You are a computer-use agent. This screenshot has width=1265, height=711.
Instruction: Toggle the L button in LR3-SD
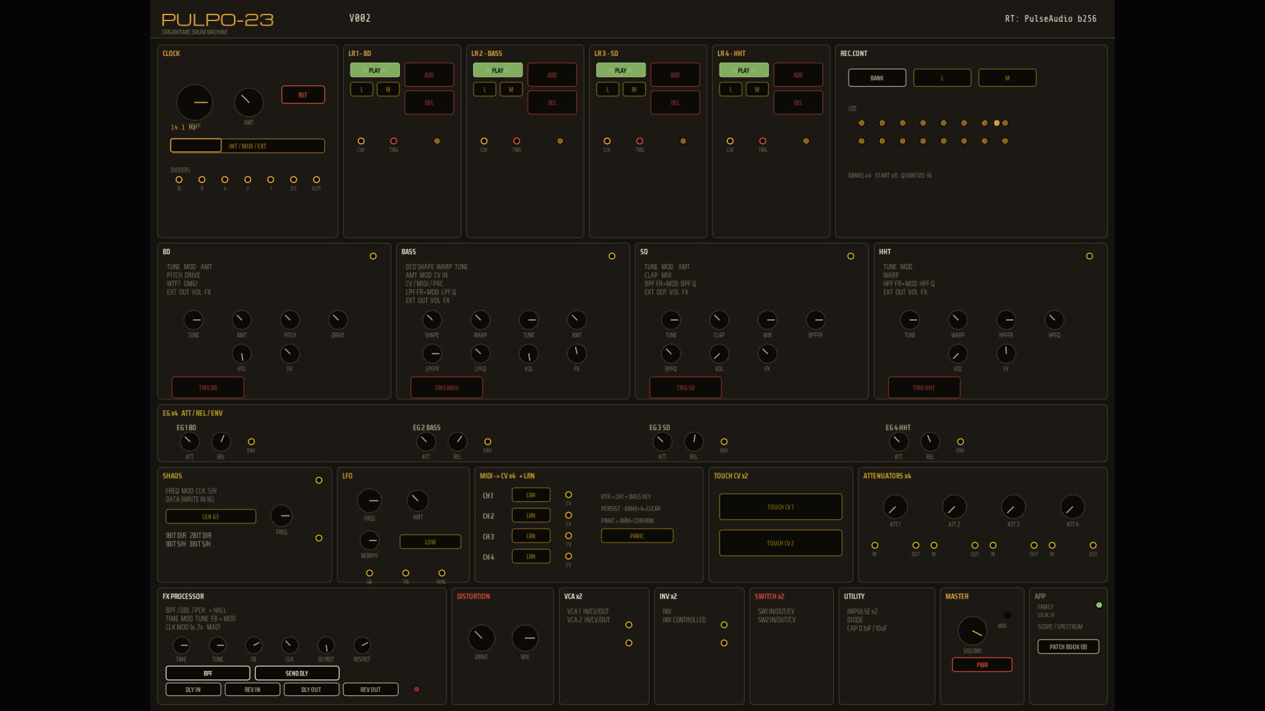click(x=607, y=90)
